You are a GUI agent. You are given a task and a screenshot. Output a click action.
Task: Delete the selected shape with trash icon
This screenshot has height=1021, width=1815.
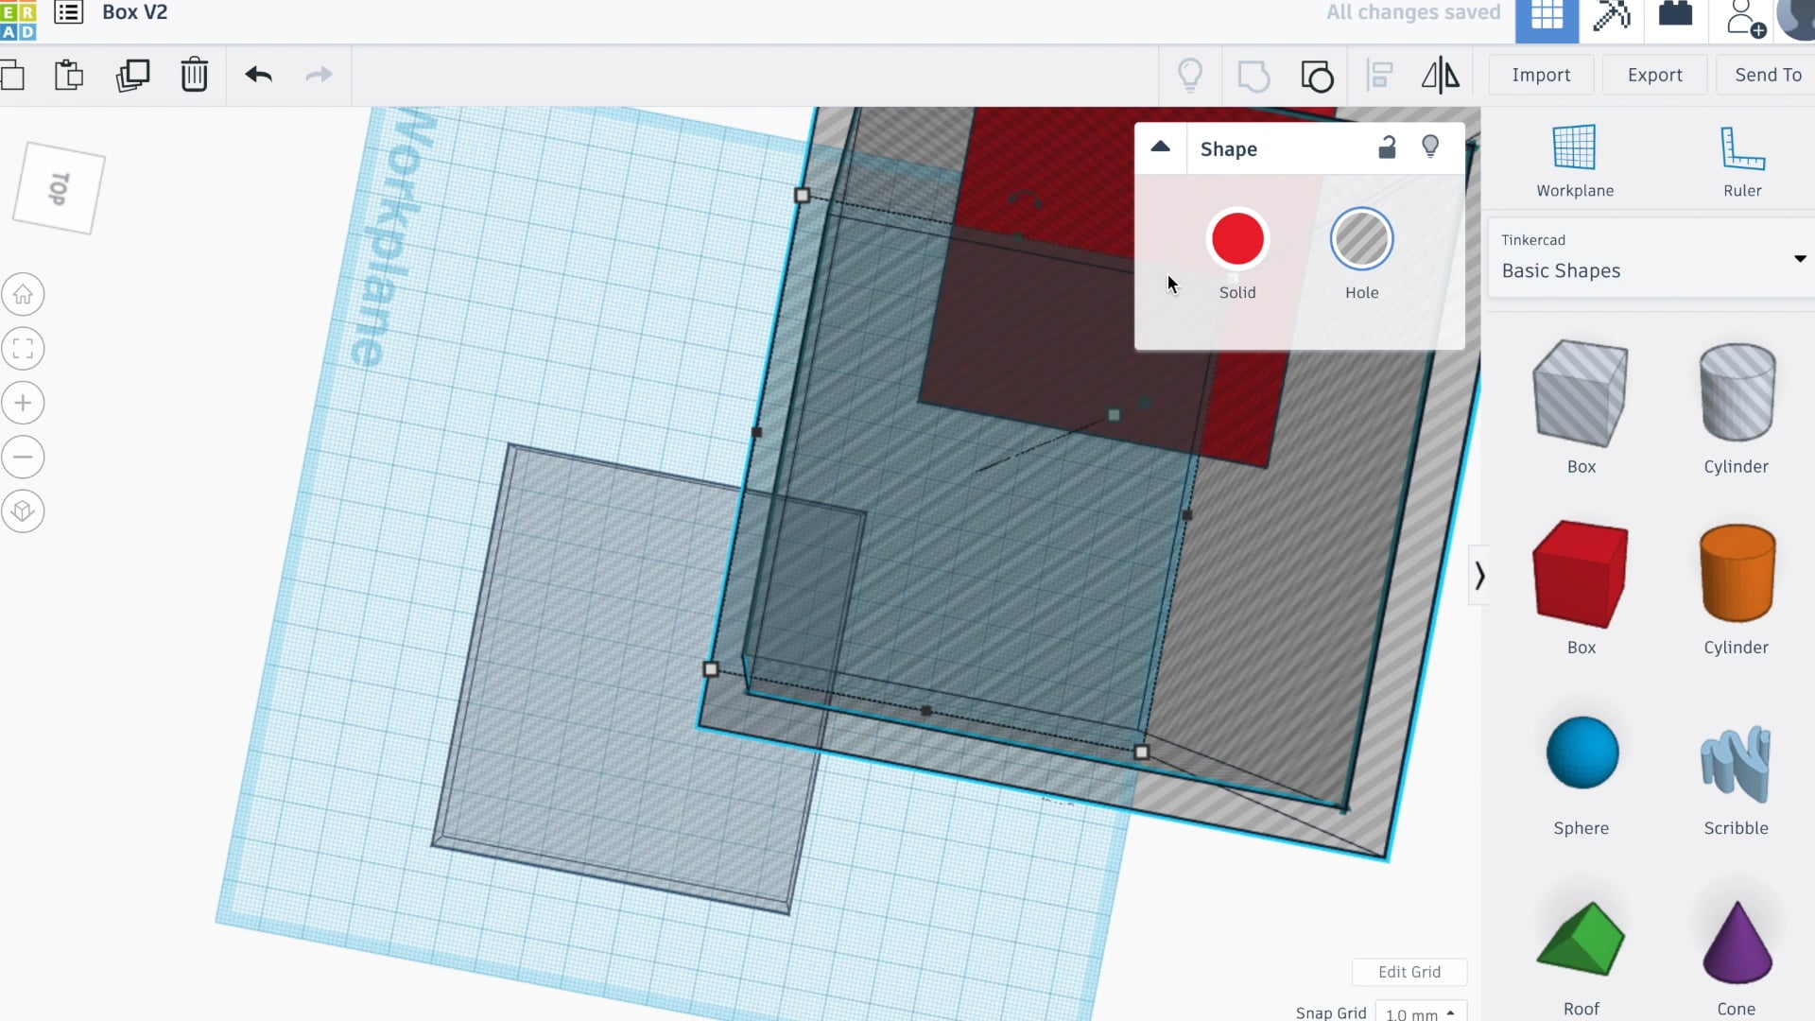tap(194, 75)
